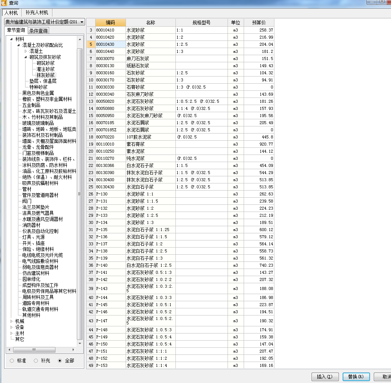
Task: Click the 插入(I) button
Action: pyautogui.click(x=325, y=377)
